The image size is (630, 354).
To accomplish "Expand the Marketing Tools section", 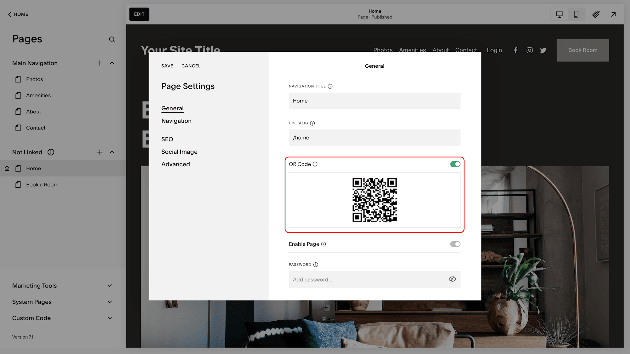I will pyautogui.click(x=110, y=286).
